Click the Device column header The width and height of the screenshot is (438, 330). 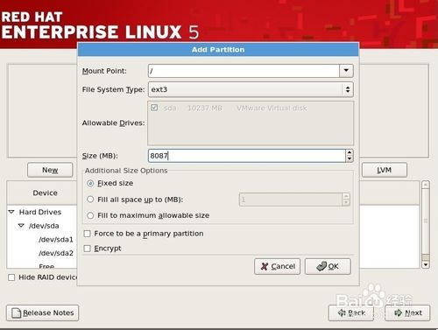[x=45, y=193]
